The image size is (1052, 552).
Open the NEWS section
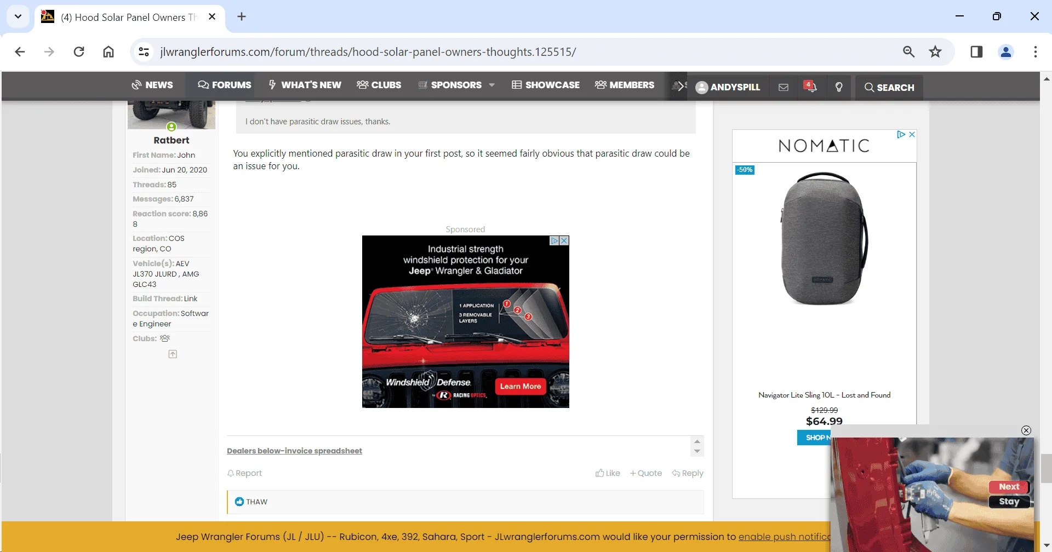pos(152,85)
